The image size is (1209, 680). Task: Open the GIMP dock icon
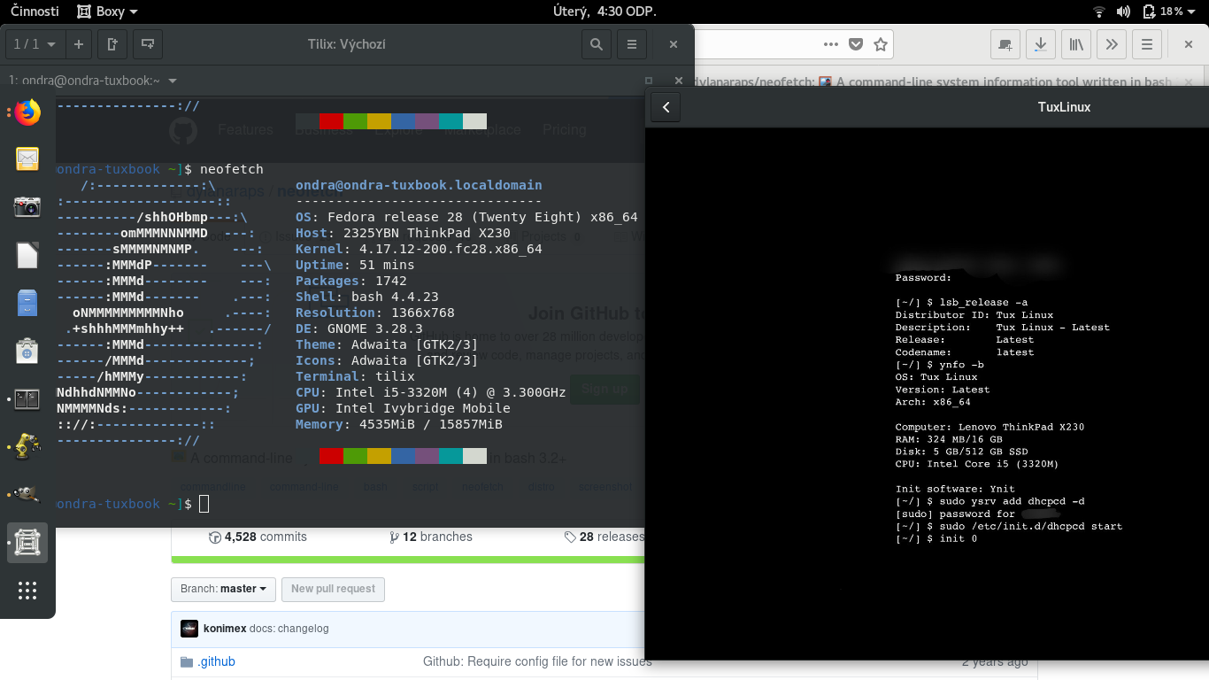[x=27, y=494]
